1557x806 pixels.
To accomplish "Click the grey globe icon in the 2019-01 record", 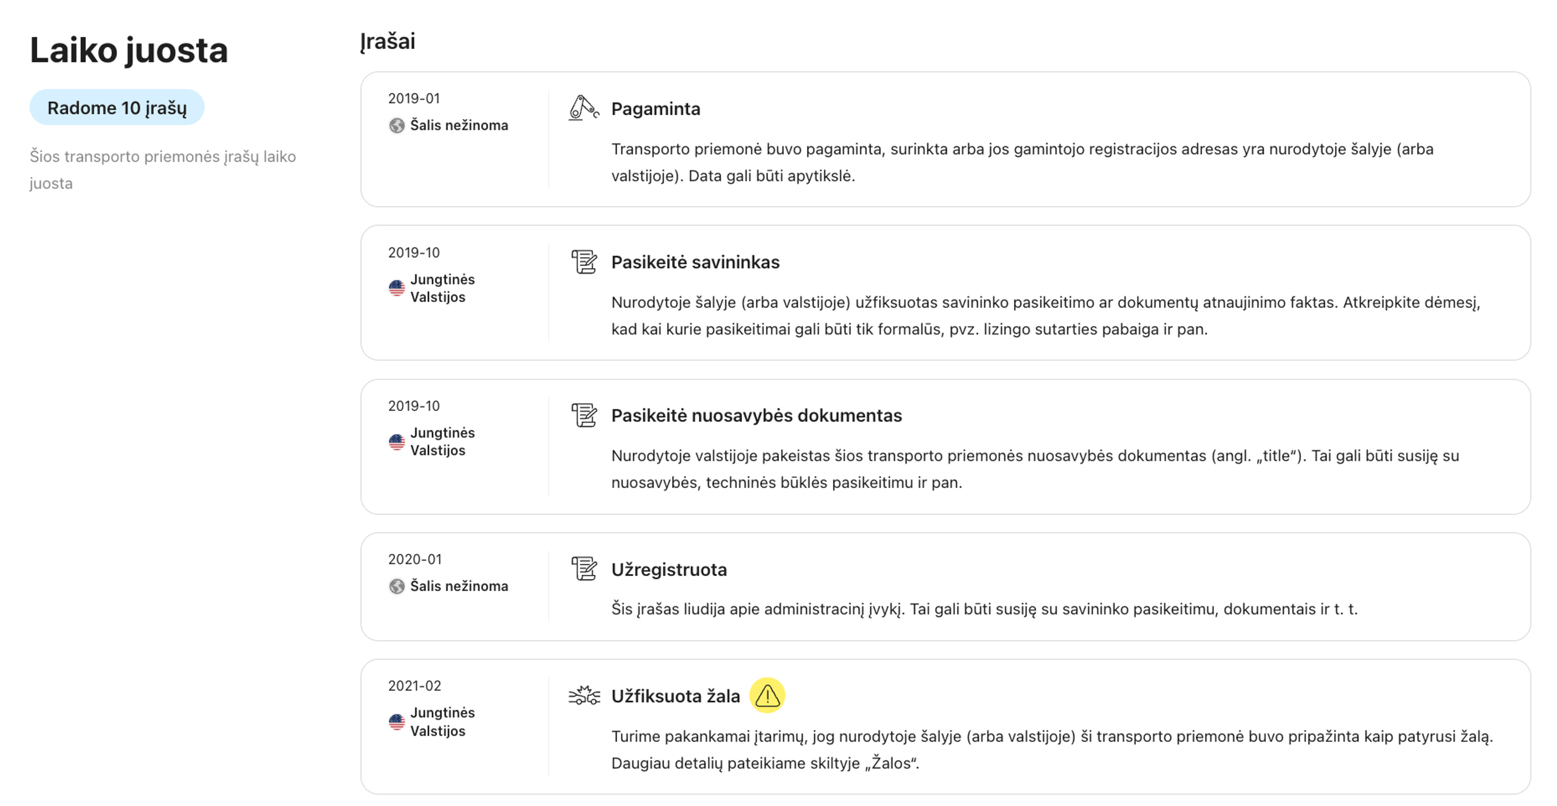I will pos(397,125).
